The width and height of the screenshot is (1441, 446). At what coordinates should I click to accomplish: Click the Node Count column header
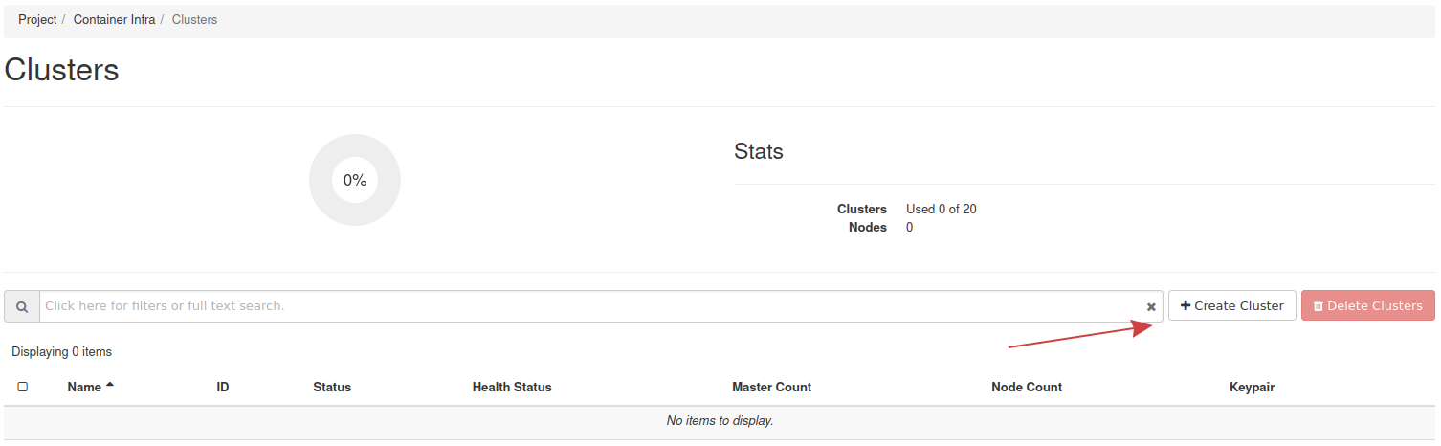(x=1027, y=388)
